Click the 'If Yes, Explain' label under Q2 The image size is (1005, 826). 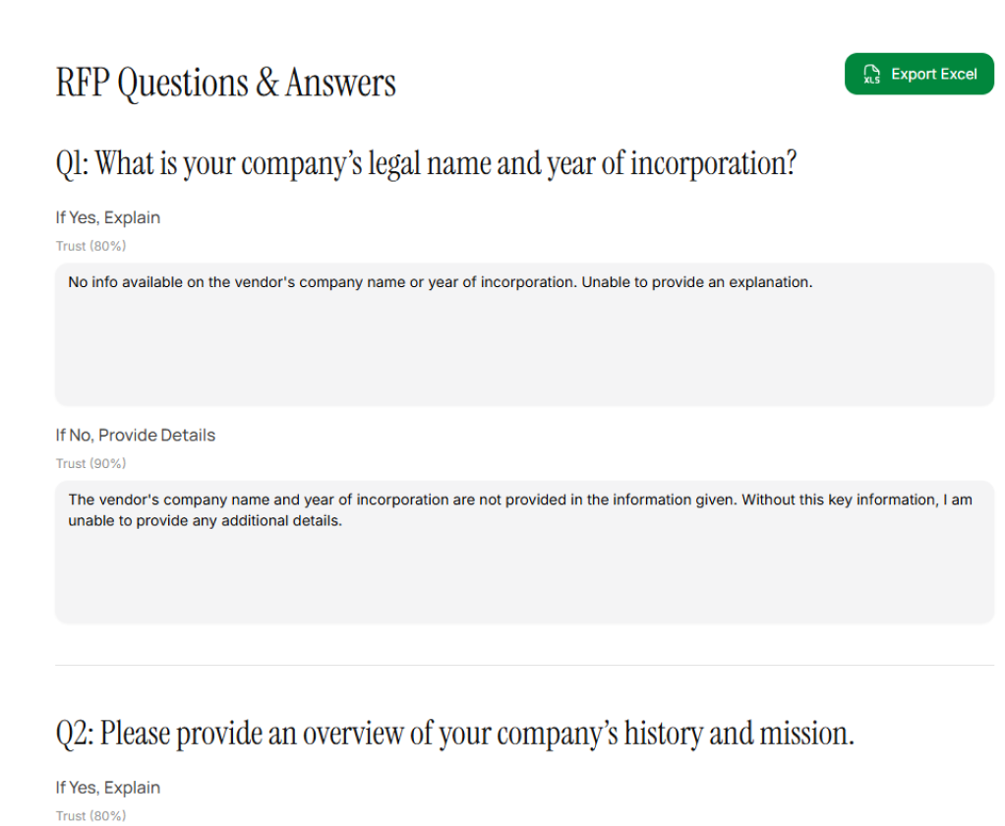pyautogui.click(x=108, y=788)
